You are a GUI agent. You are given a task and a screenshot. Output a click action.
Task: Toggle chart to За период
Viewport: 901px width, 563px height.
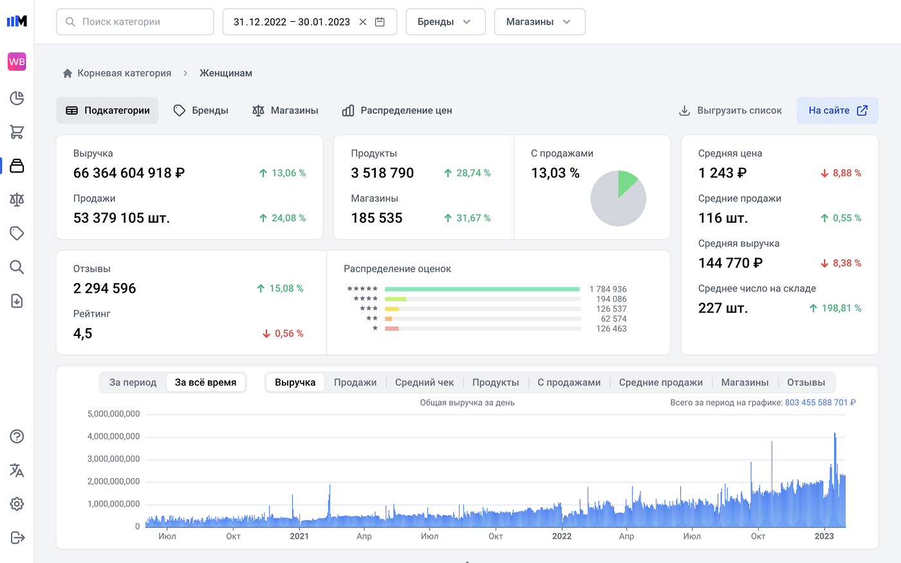[x=133, y=382]
